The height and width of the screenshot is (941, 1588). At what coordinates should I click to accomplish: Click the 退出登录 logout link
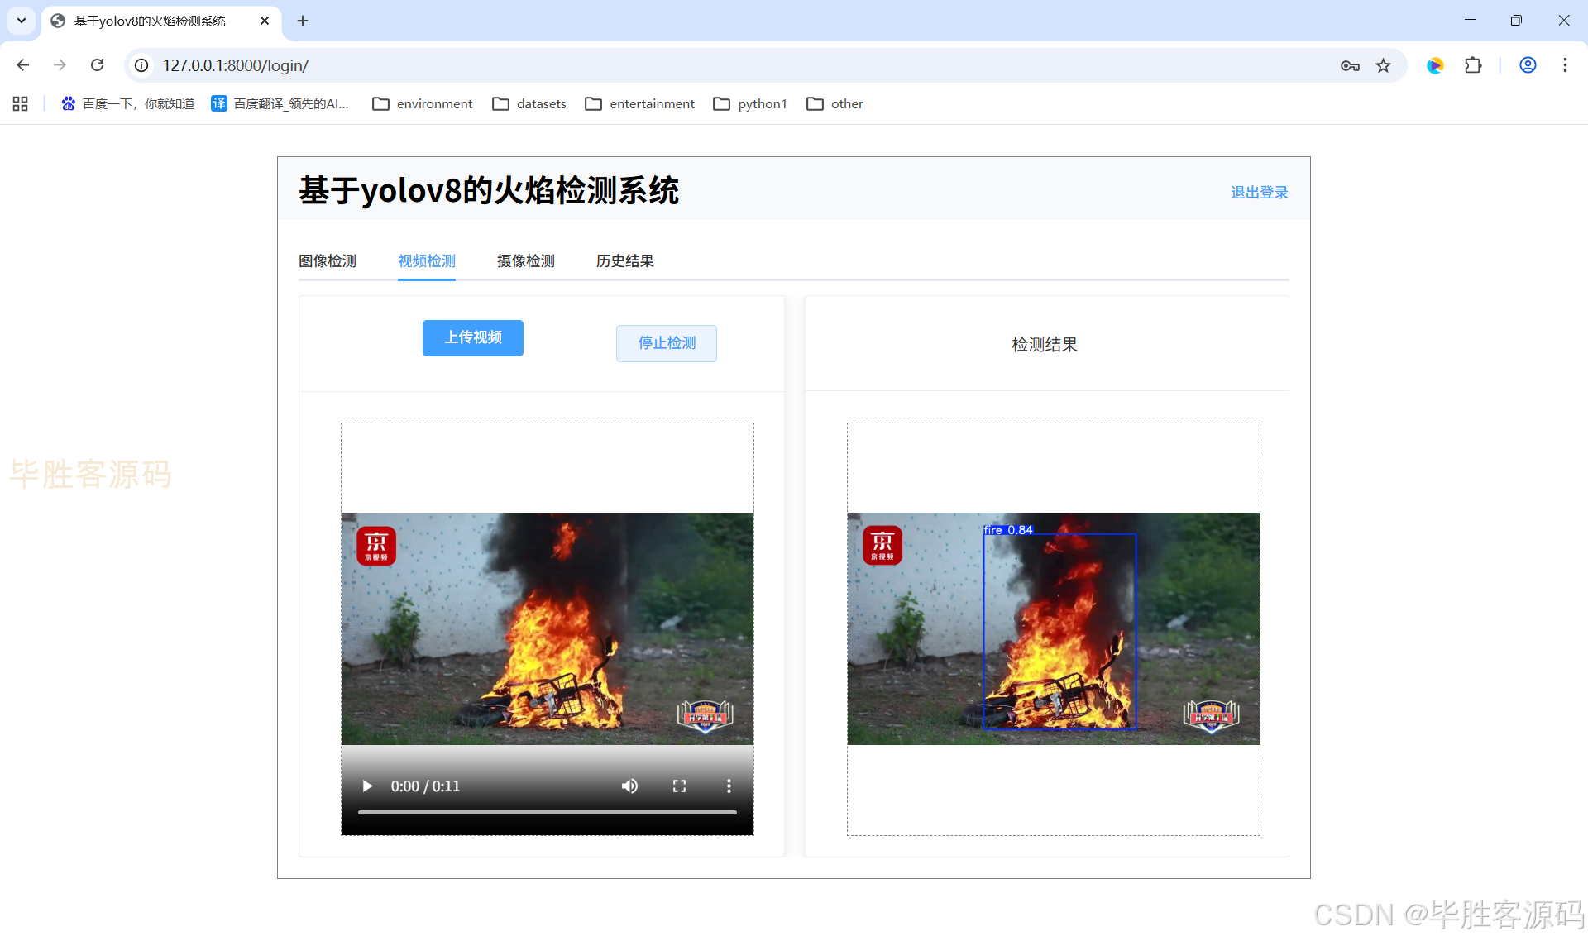click(1259, 193)
